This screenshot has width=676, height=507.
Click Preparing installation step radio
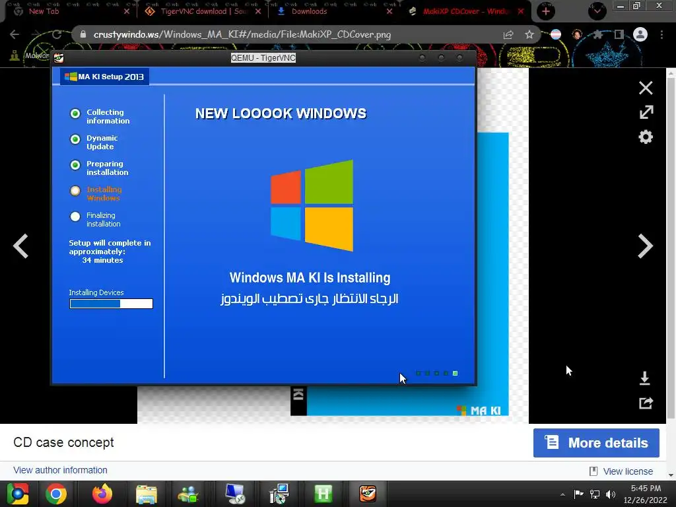pos(75,165)
